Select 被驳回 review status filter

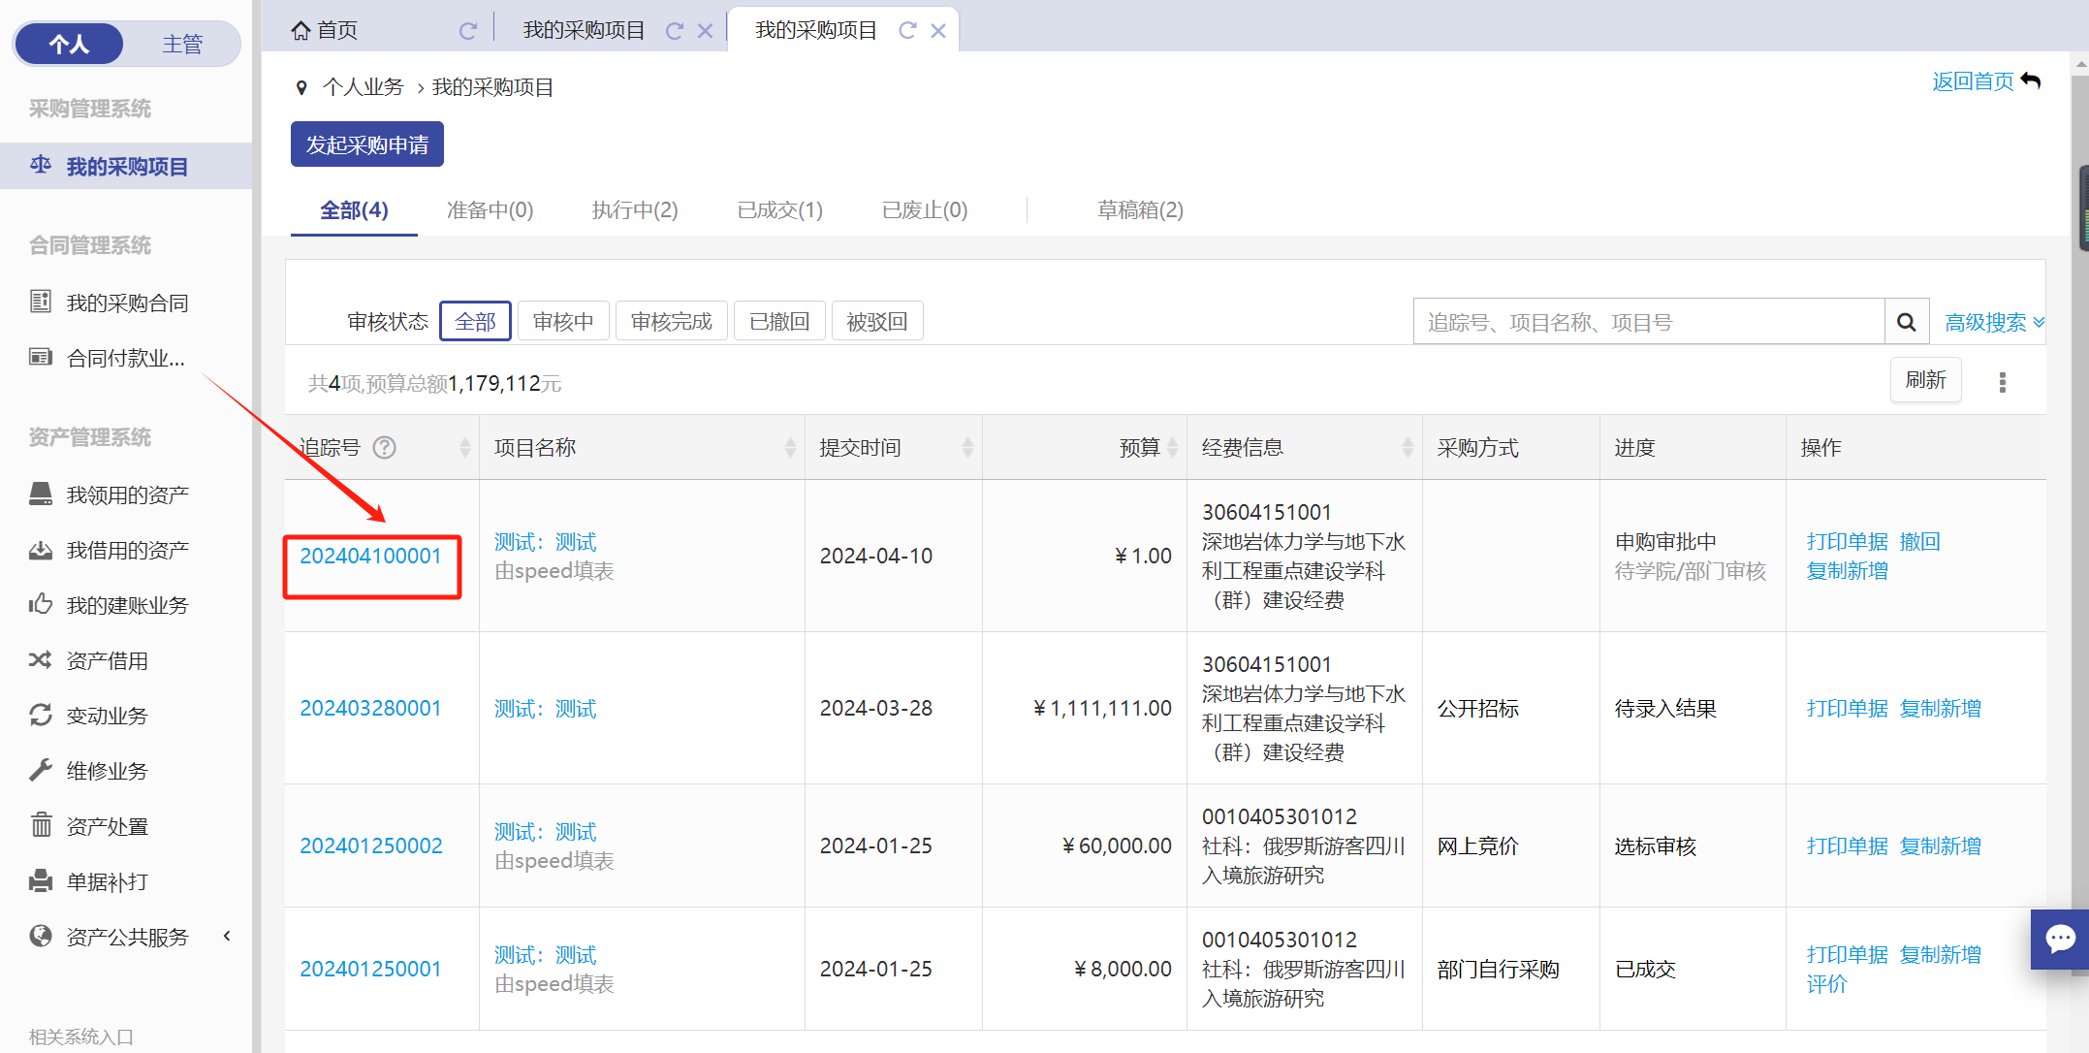point(876,322)
